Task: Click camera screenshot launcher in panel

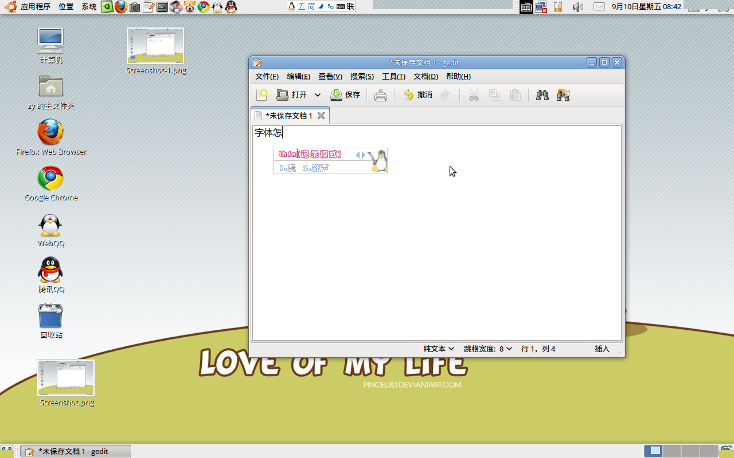Action: (135, 7)
